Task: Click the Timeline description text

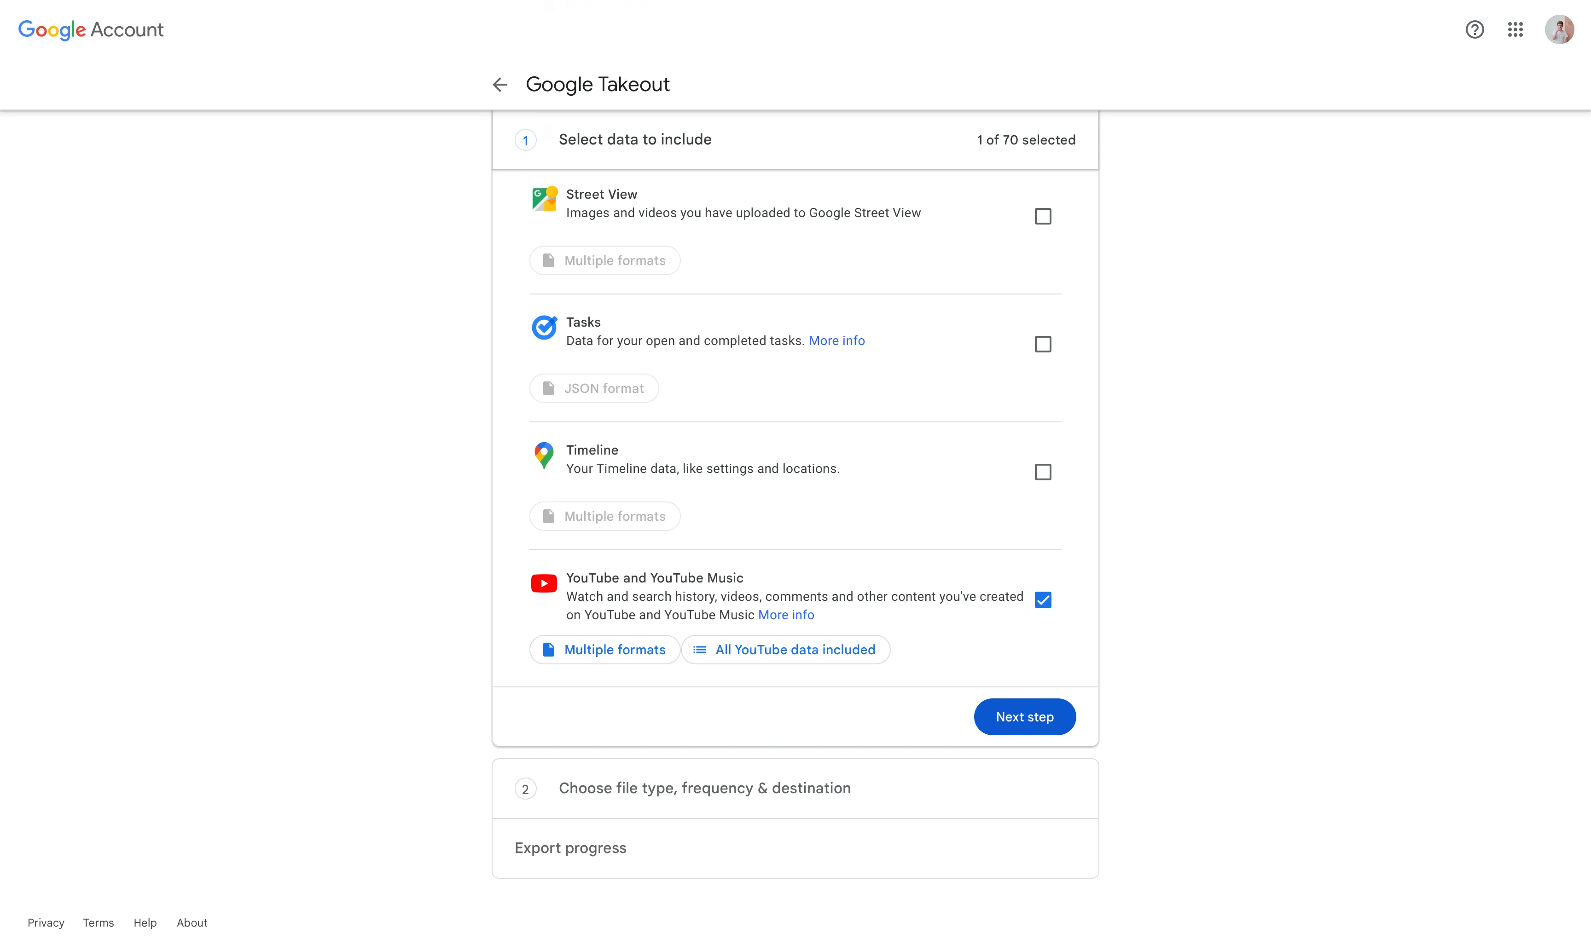Action: 703,469
